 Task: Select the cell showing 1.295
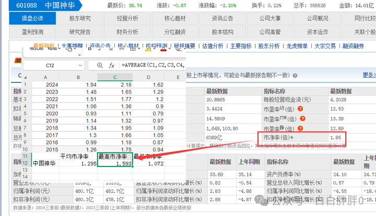pyautogui.click(x=78, y=163)
